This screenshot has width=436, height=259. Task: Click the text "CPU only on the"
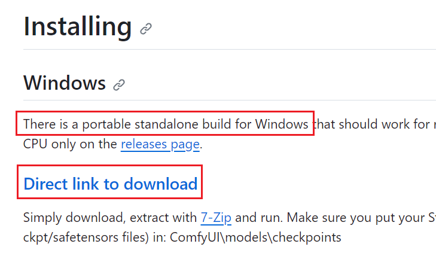(70, 144)
